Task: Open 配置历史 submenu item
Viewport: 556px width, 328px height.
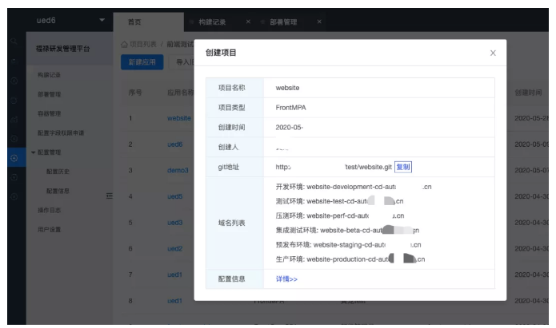Action: tap(58, 172)
